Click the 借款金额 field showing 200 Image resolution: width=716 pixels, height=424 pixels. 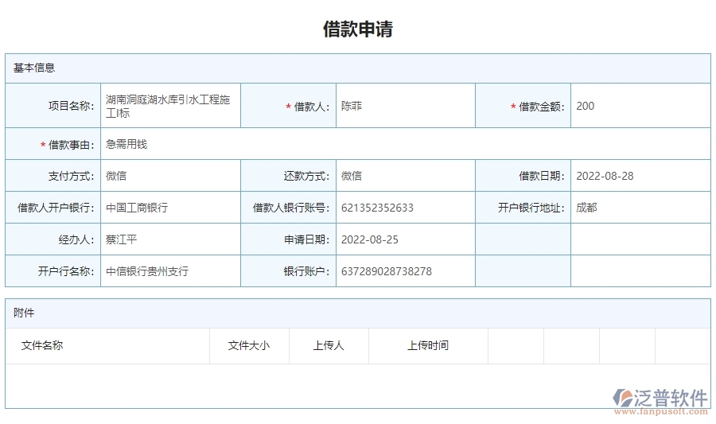pos(640,106)
